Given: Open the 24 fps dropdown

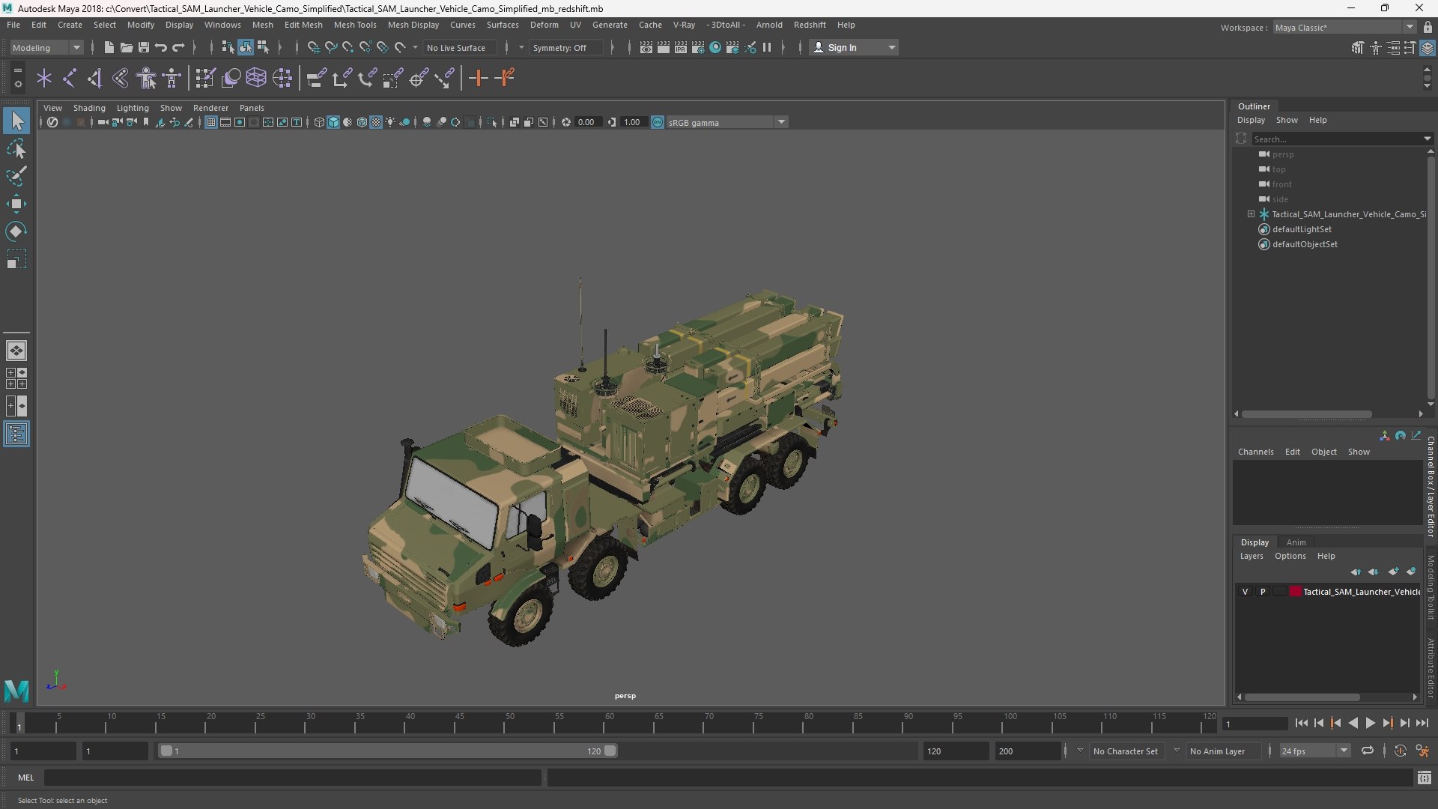Looking at the screenshot, I should pyautogui.click(x=1314, y=751).
